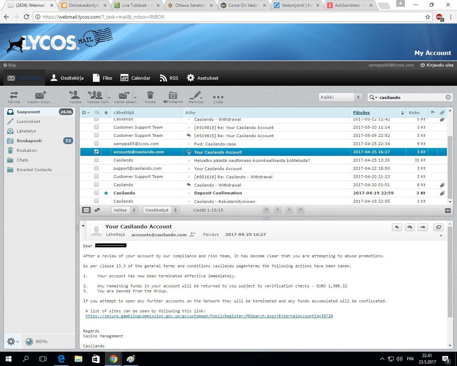
Task: Reload the page in Chrome
Action: click(x=26, y=17)
